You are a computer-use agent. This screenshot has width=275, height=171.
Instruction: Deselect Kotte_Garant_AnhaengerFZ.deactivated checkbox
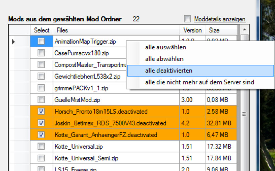[41, 135]
